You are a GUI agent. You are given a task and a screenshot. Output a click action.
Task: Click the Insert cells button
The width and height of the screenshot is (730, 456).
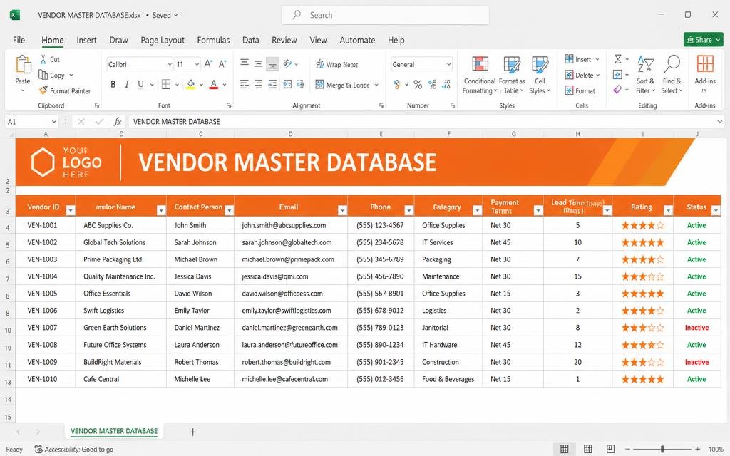click(x=581, y=59)
